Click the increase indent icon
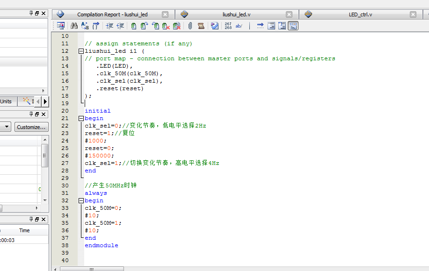Viewport: 429px width, 271px height. coord(109,26)
